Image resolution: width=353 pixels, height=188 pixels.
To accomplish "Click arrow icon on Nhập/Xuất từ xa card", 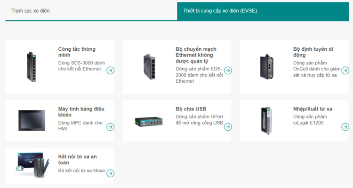I will point(345,127).
